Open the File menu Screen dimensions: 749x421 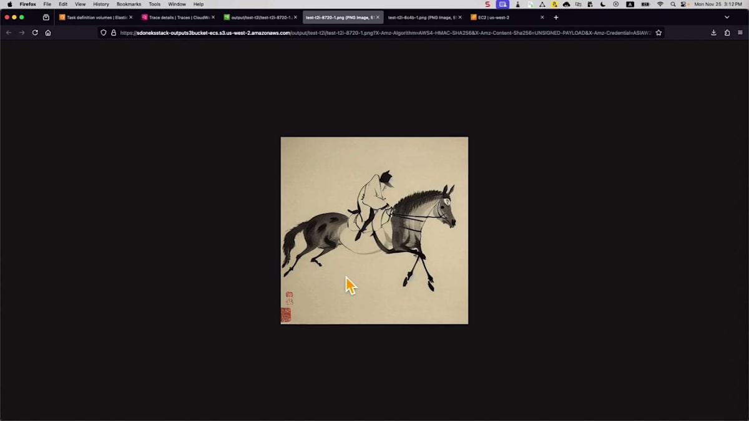47,4
